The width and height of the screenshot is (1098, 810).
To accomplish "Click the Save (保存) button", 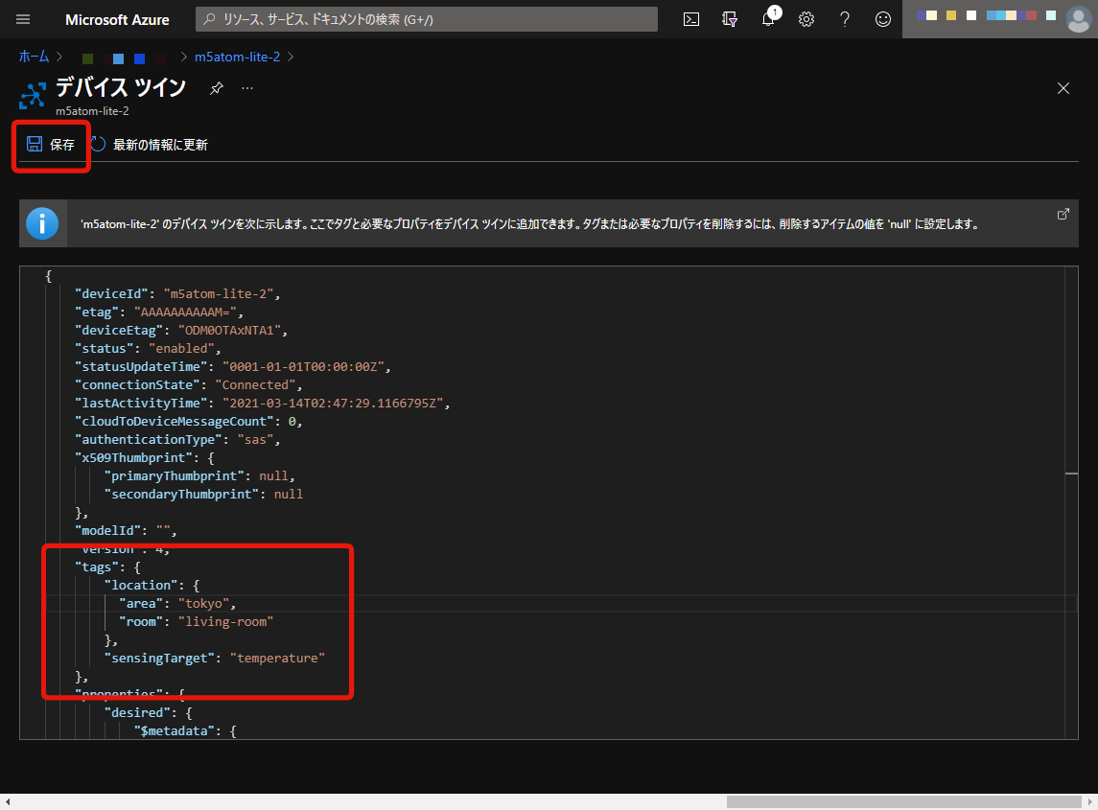I will (51, 145).
